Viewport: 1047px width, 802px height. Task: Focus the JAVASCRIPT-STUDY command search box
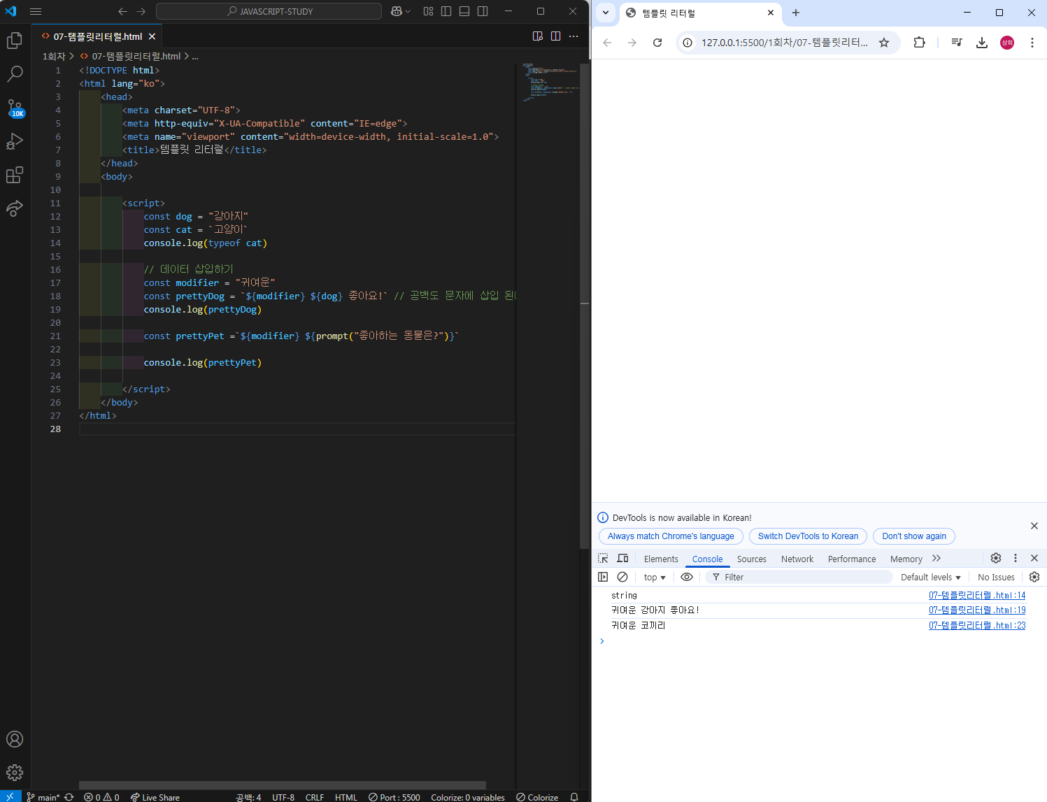click(x=269, y=11)
